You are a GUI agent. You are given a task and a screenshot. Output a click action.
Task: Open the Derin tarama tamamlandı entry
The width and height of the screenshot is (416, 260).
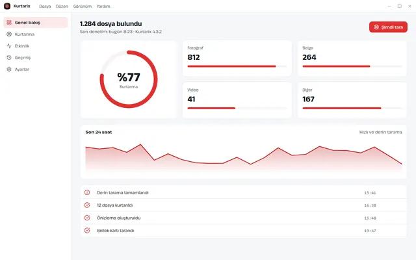point(244,192)
